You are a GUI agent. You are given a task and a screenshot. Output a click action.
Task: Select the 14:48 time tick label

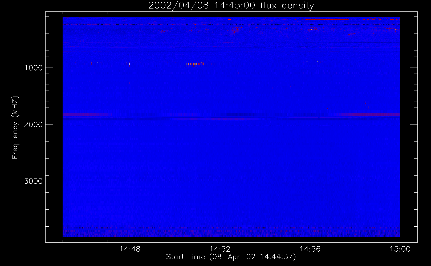coord(130,249)
